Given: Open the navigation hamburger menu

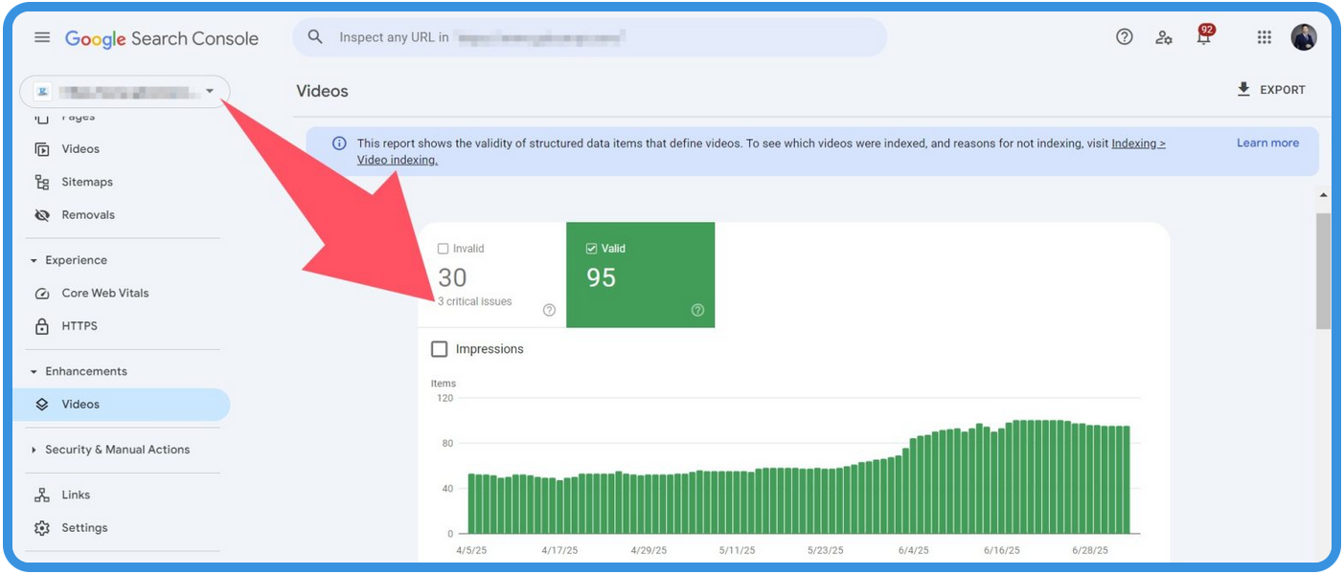Looking at the screenshot, I should [42, 37].
